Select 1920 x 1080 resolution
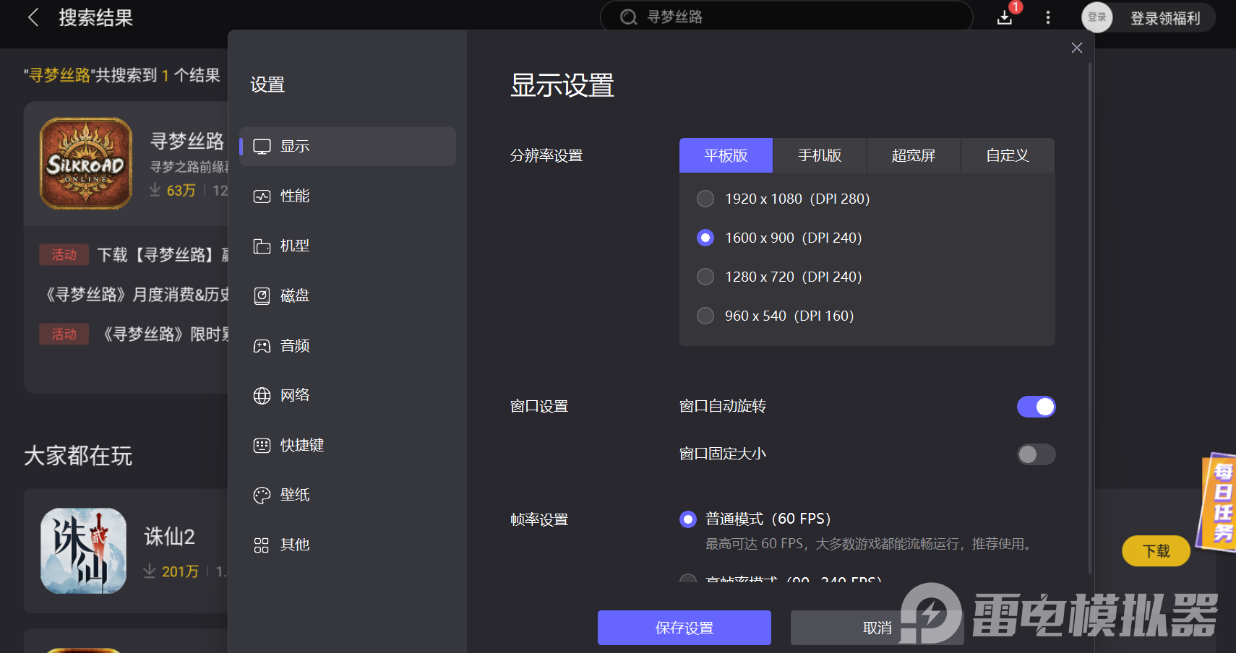This screenshot has height=653, width=1236. [705, 199]
